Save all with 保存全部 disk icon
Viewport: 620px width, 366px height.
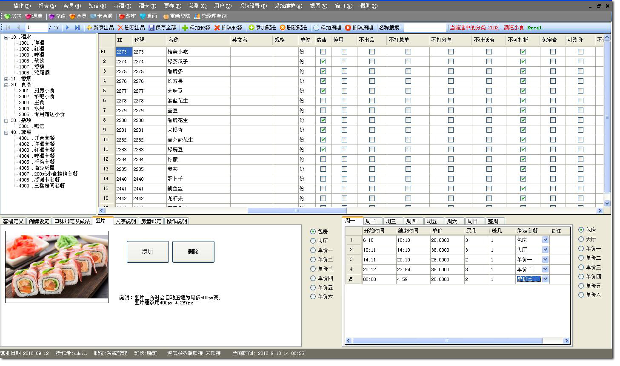point(151,28)
